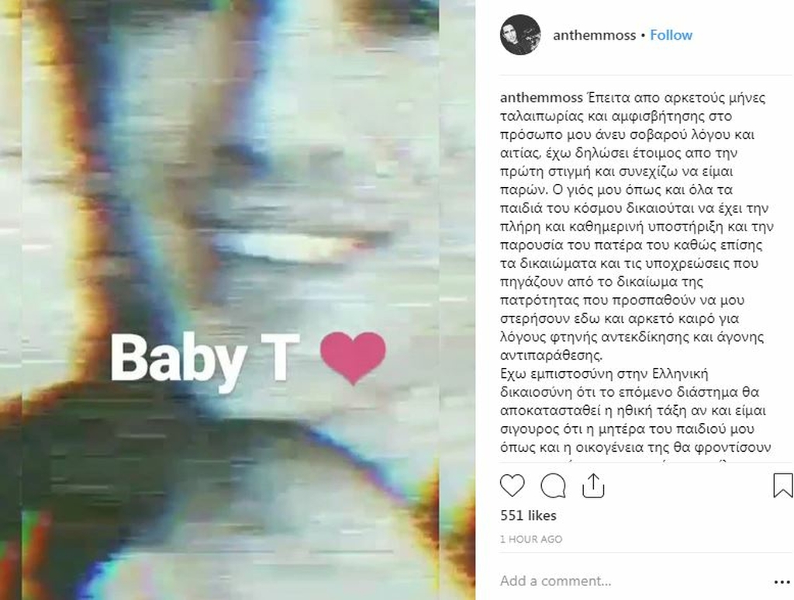Viewport: 794px width, 600px height.
Task: Select the paragraph starting Έχω εμπιστοσύνη
Action: (x=636, y=411)
